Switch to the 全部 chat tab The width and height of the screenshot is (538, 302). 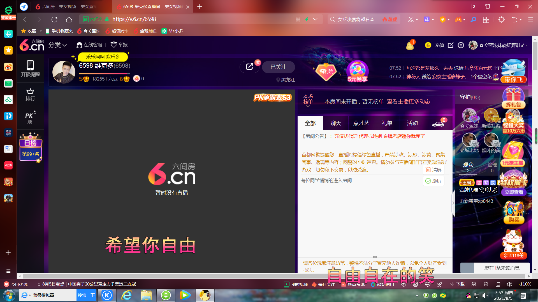pos(310,123)
